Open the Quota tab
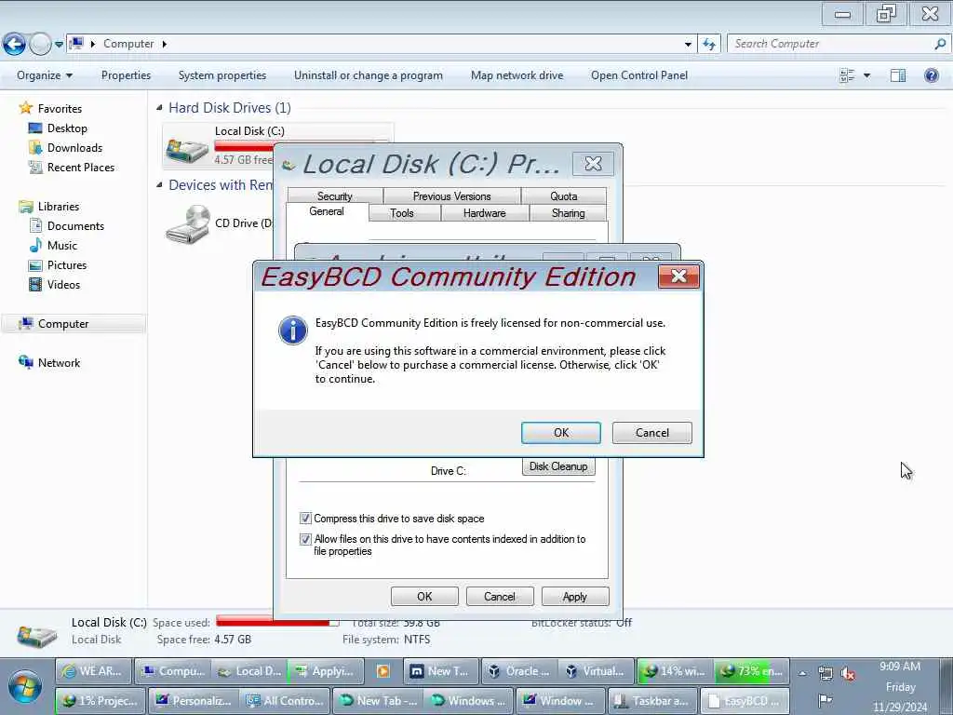The height and width of the screenshot is (715, 953). click(x=563, y=196)
